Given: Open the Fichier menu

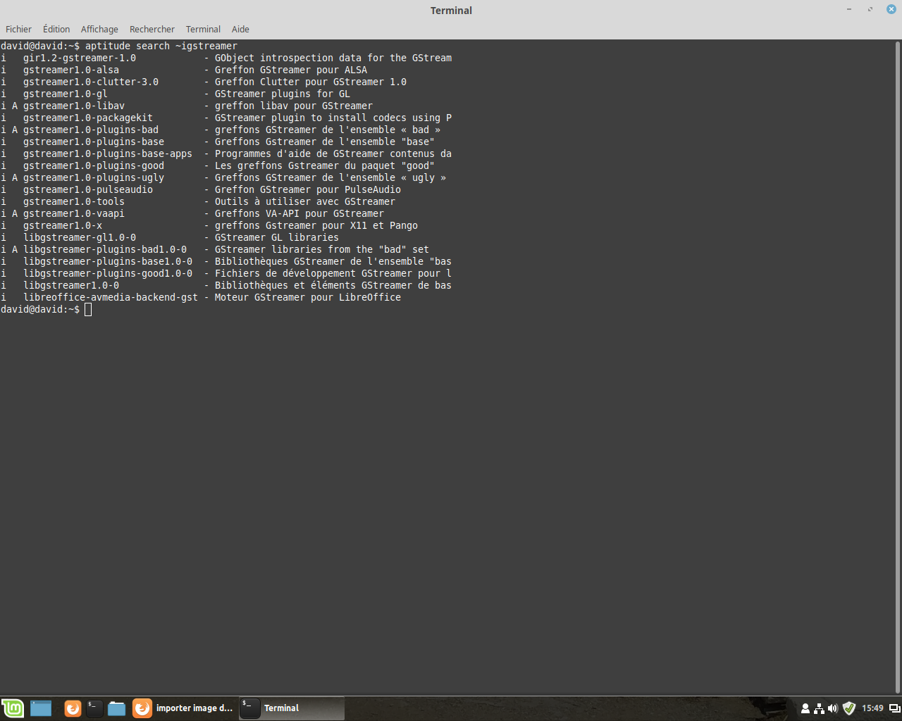Looking at the screenshot, I should pos(18,29).
